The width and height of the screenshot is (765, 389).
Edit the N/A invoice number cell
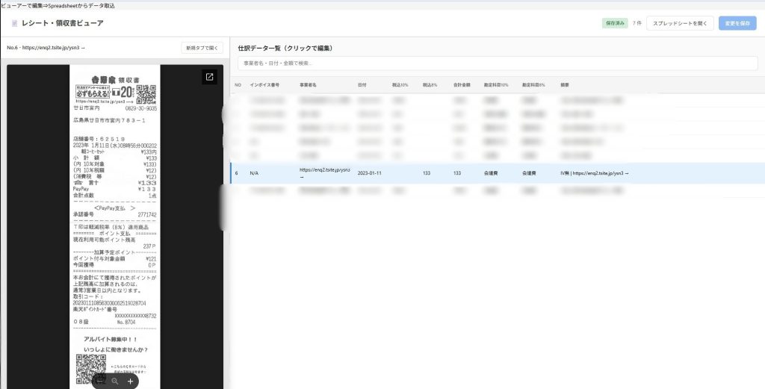pyautogui.click(x=254, y=172)
